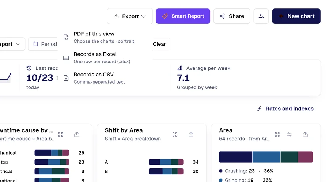329x182 pixels.
Task: Open the dashboard filter settings icon
Action: pyautogui.click(x=261, y=16)
